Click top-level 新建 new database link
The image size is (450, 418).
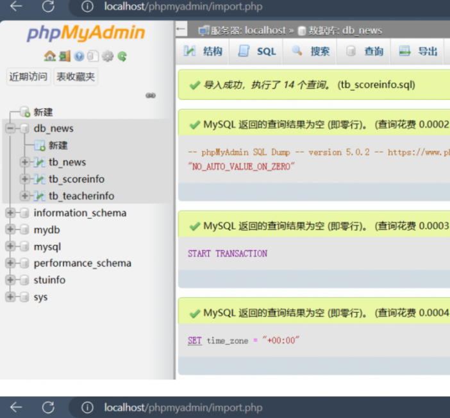coord(44,112)
